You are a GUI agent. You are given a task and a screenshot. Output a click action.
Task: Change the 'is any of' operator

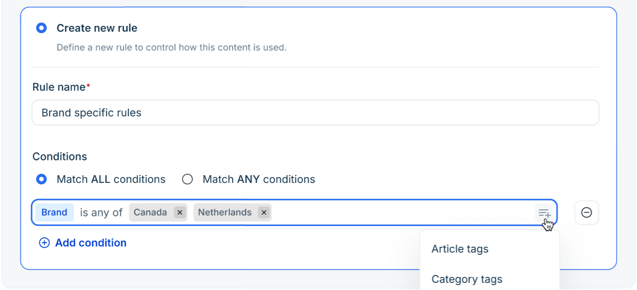(x=101, y=212)
